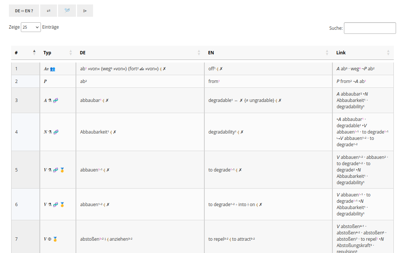The image size is (402, 253).
Task: Sort the table by Link column
Action: point(363,53)
